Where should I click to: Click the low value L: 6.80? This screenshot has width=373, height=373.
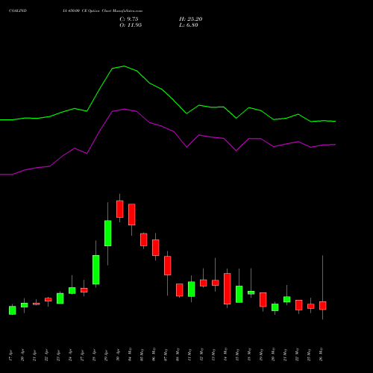[189, 25]
